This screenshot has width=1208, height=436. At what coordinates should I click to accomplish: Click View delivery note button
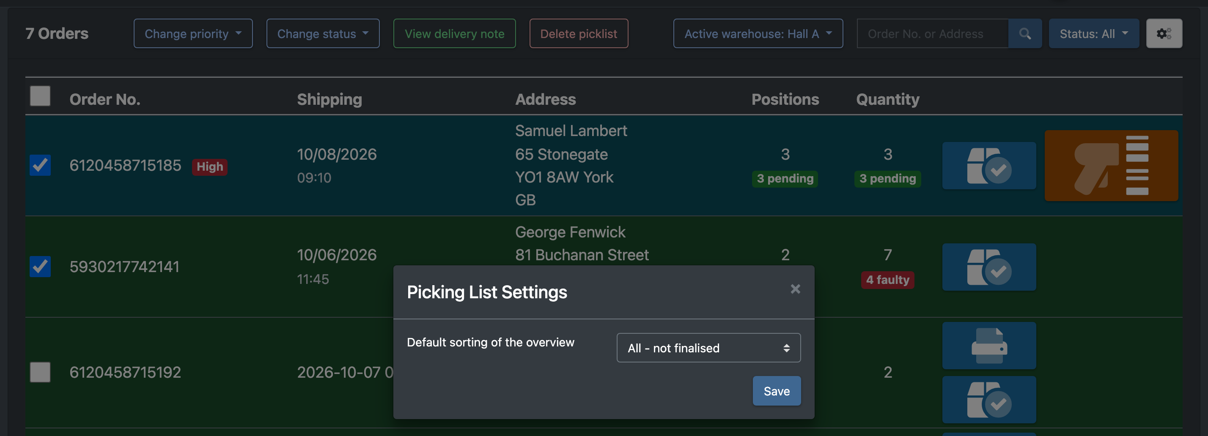[454, 34]
